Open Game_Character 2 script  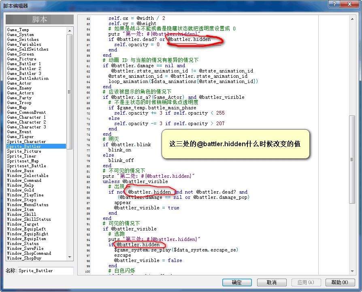[26, 122]
